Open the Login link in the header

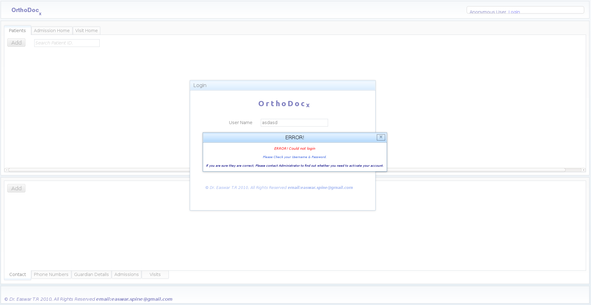[514, 12]
